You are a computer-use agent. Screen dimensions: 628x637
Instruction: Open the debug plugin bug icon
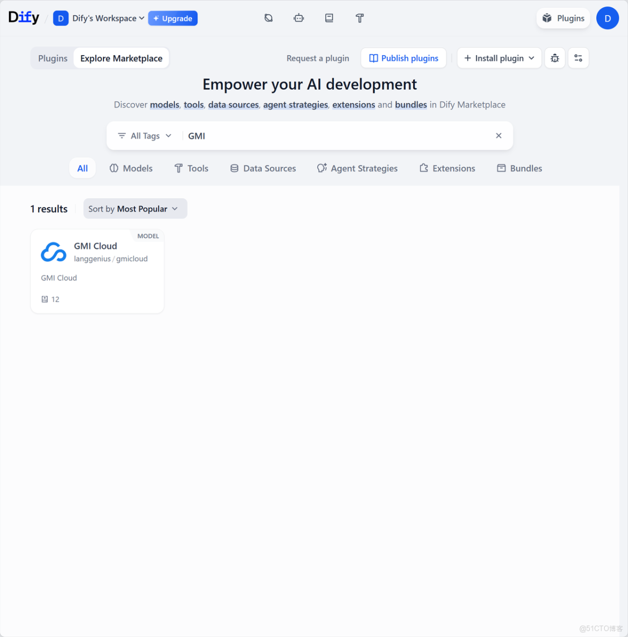(555, 58)
